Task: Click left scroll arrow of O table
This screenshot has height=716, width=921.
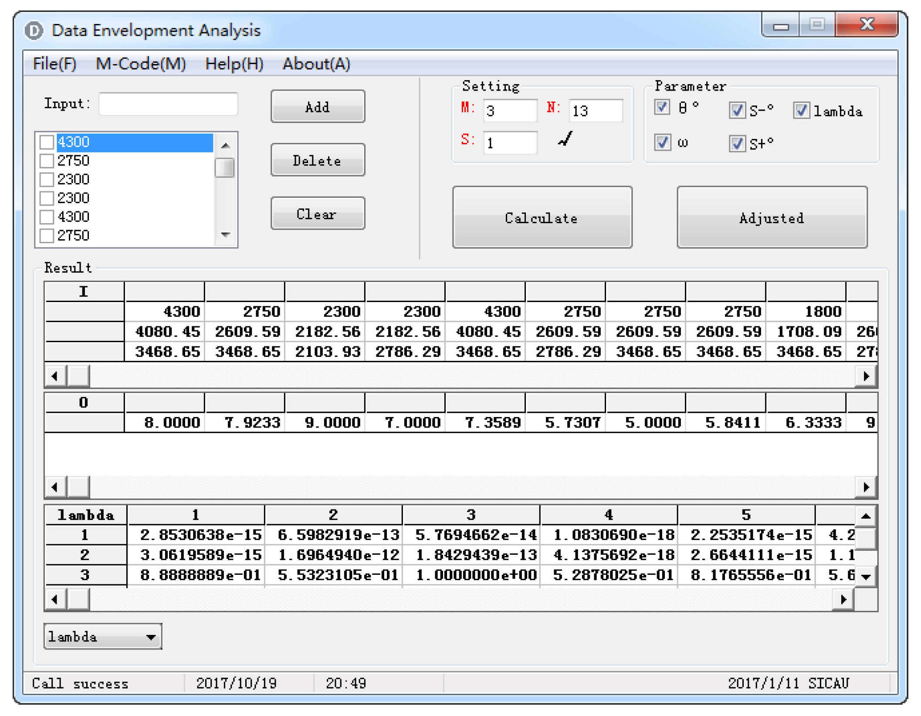Action: (x=55, y=487)
